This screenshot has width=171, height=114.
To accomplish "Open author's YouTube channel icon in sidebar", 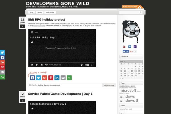I will [124, 47].
